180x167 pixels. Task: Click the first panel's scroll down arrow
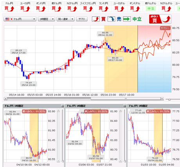pos(58,161)
